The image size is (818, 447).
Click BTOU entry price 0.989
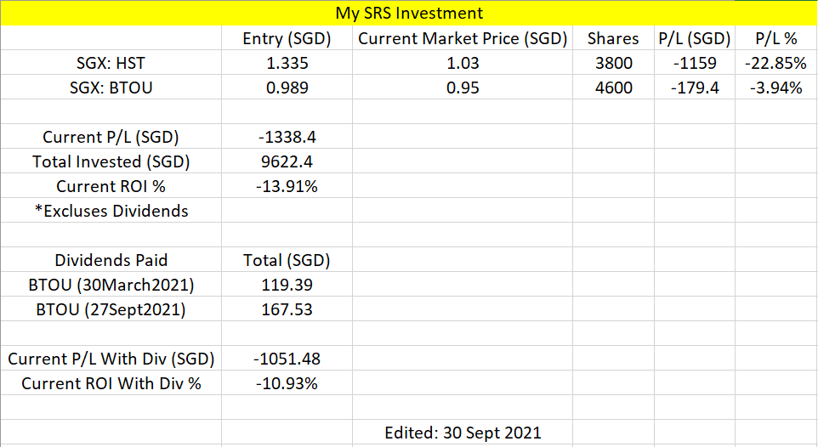click(x=287, y=87)
